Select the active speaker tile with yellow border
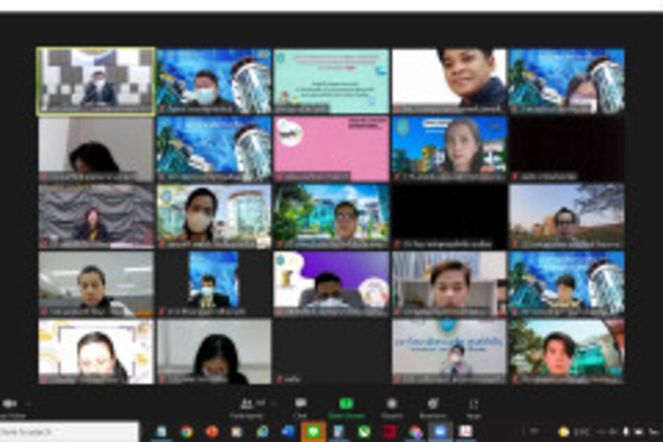 95,81
